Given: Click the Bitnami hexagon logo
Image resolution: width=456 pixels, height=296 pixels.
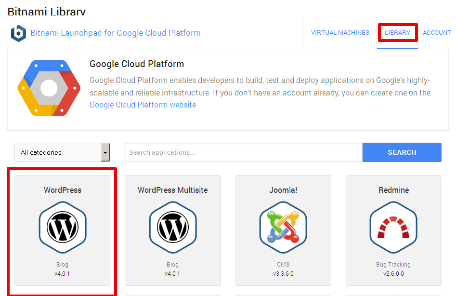Looking at the screenshot, I should (18, 33).
